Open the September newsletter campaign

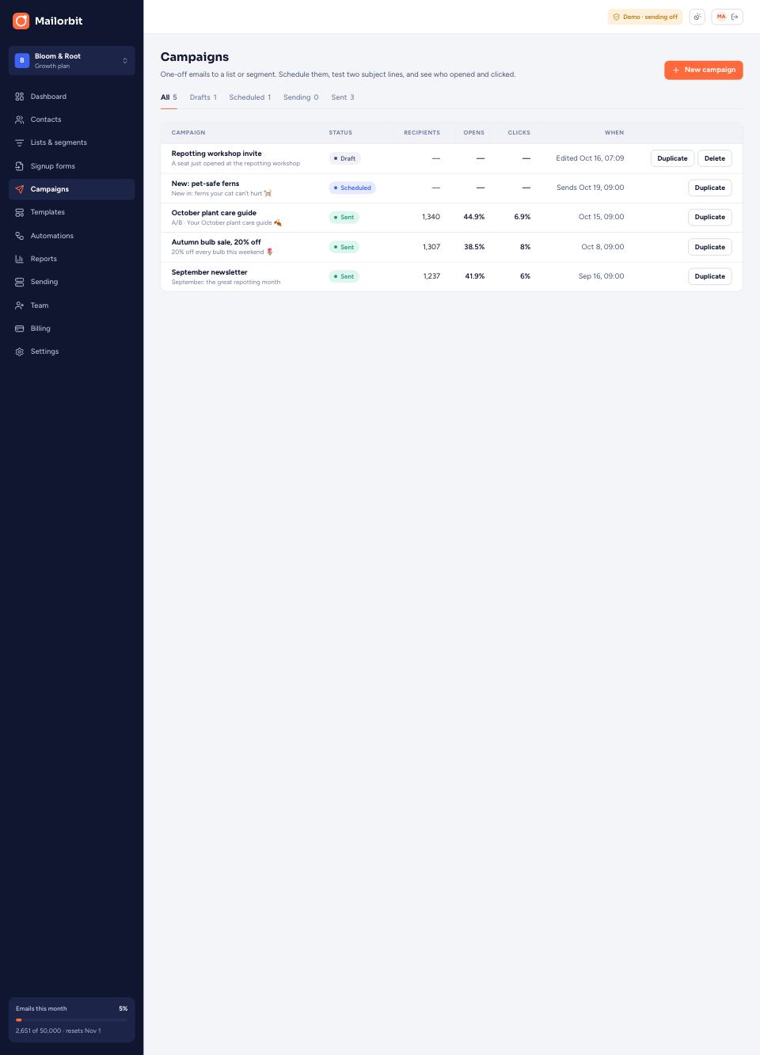tap(210, 272)
